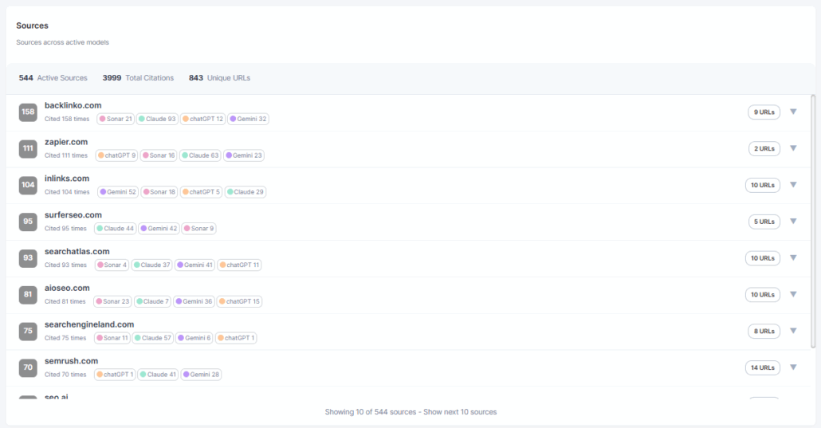Expand the semrush.com row arrow

793,367
